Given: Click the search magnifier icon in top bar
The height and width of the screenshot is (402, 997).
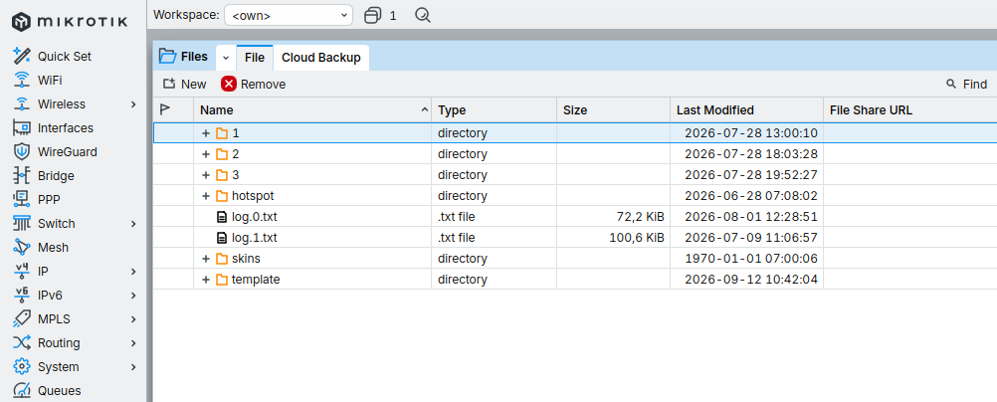Looking at the screenshot, I should click(x=423, y=15).
